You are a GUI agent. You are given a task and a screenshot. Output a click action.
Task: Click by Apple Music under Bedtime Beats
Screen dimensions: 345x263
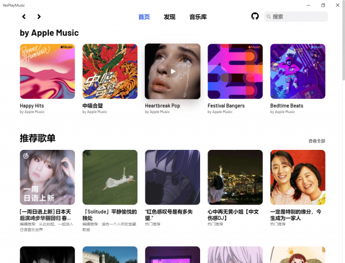(x=282, y=112)
